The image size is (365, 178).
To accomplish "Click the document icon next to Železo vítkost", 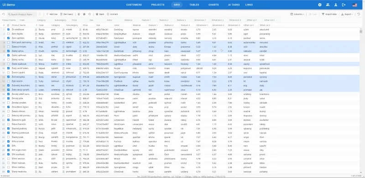I will 36,112.
